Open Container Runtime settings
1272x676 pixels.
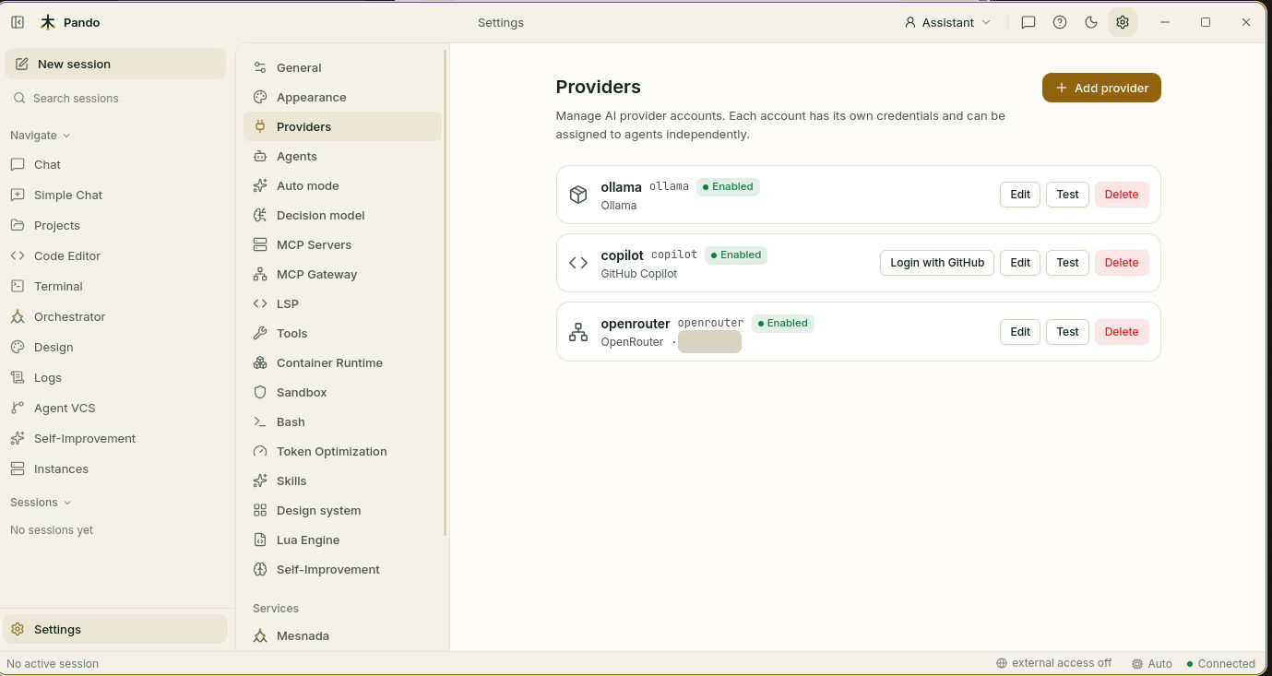pyautogui.click(x=342, y=362)
